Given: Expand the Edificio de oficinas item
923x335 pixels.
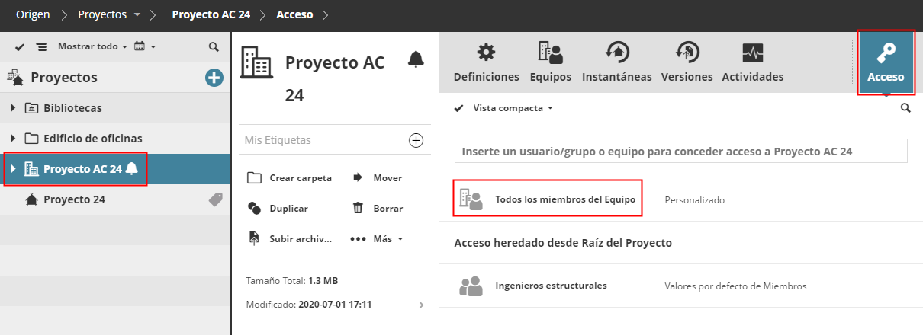Looking at the screenshot, I should pos(13,139).
